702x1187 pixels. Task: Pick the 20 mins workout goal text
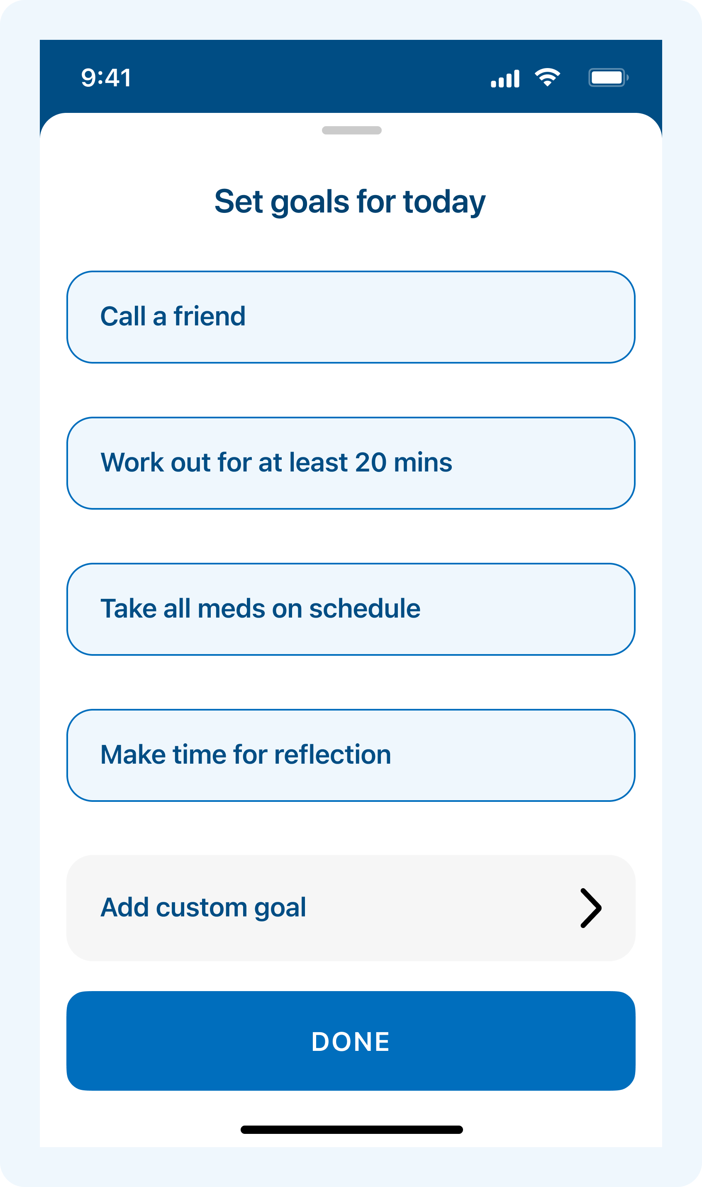tap(276, 462)
